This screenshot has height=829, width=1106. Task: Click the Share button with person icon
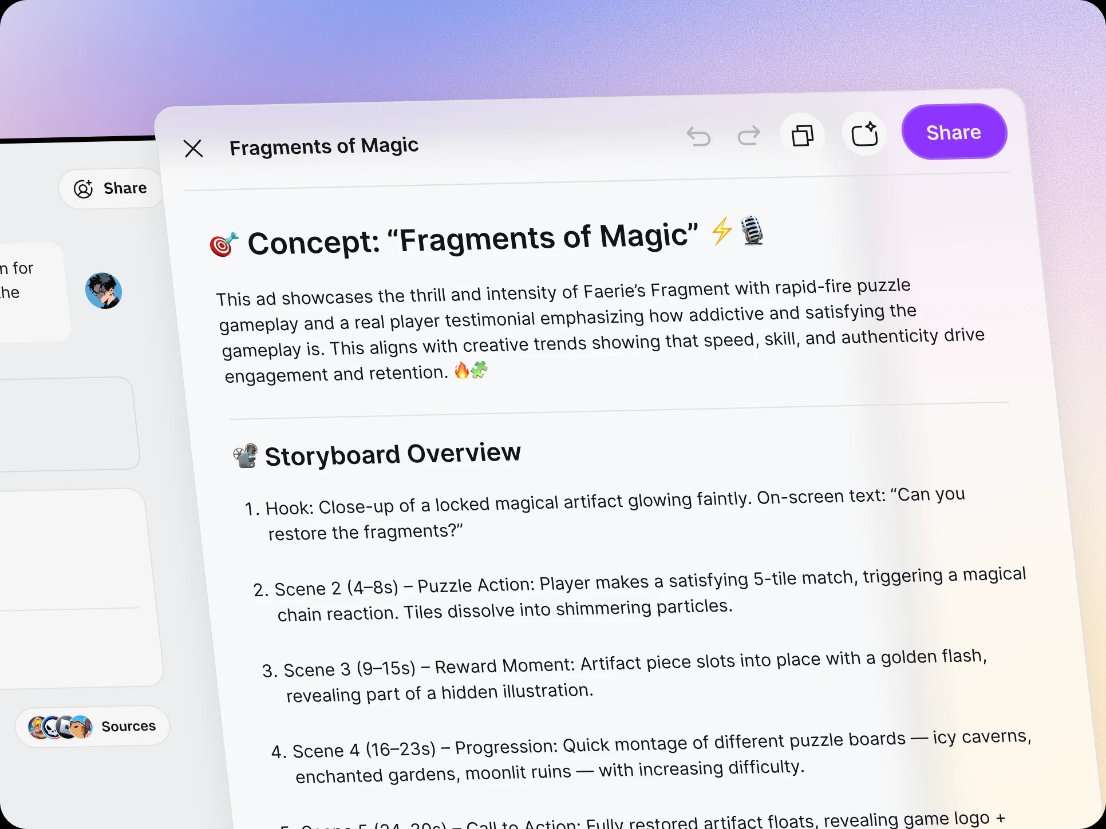[110, 188]
